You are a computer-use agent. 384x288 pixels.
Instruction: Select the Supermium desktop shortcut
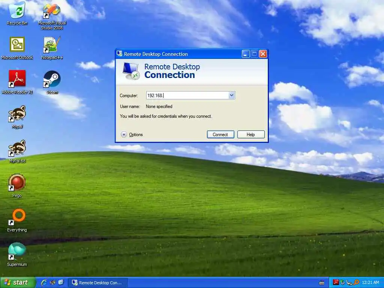point(17,255)
